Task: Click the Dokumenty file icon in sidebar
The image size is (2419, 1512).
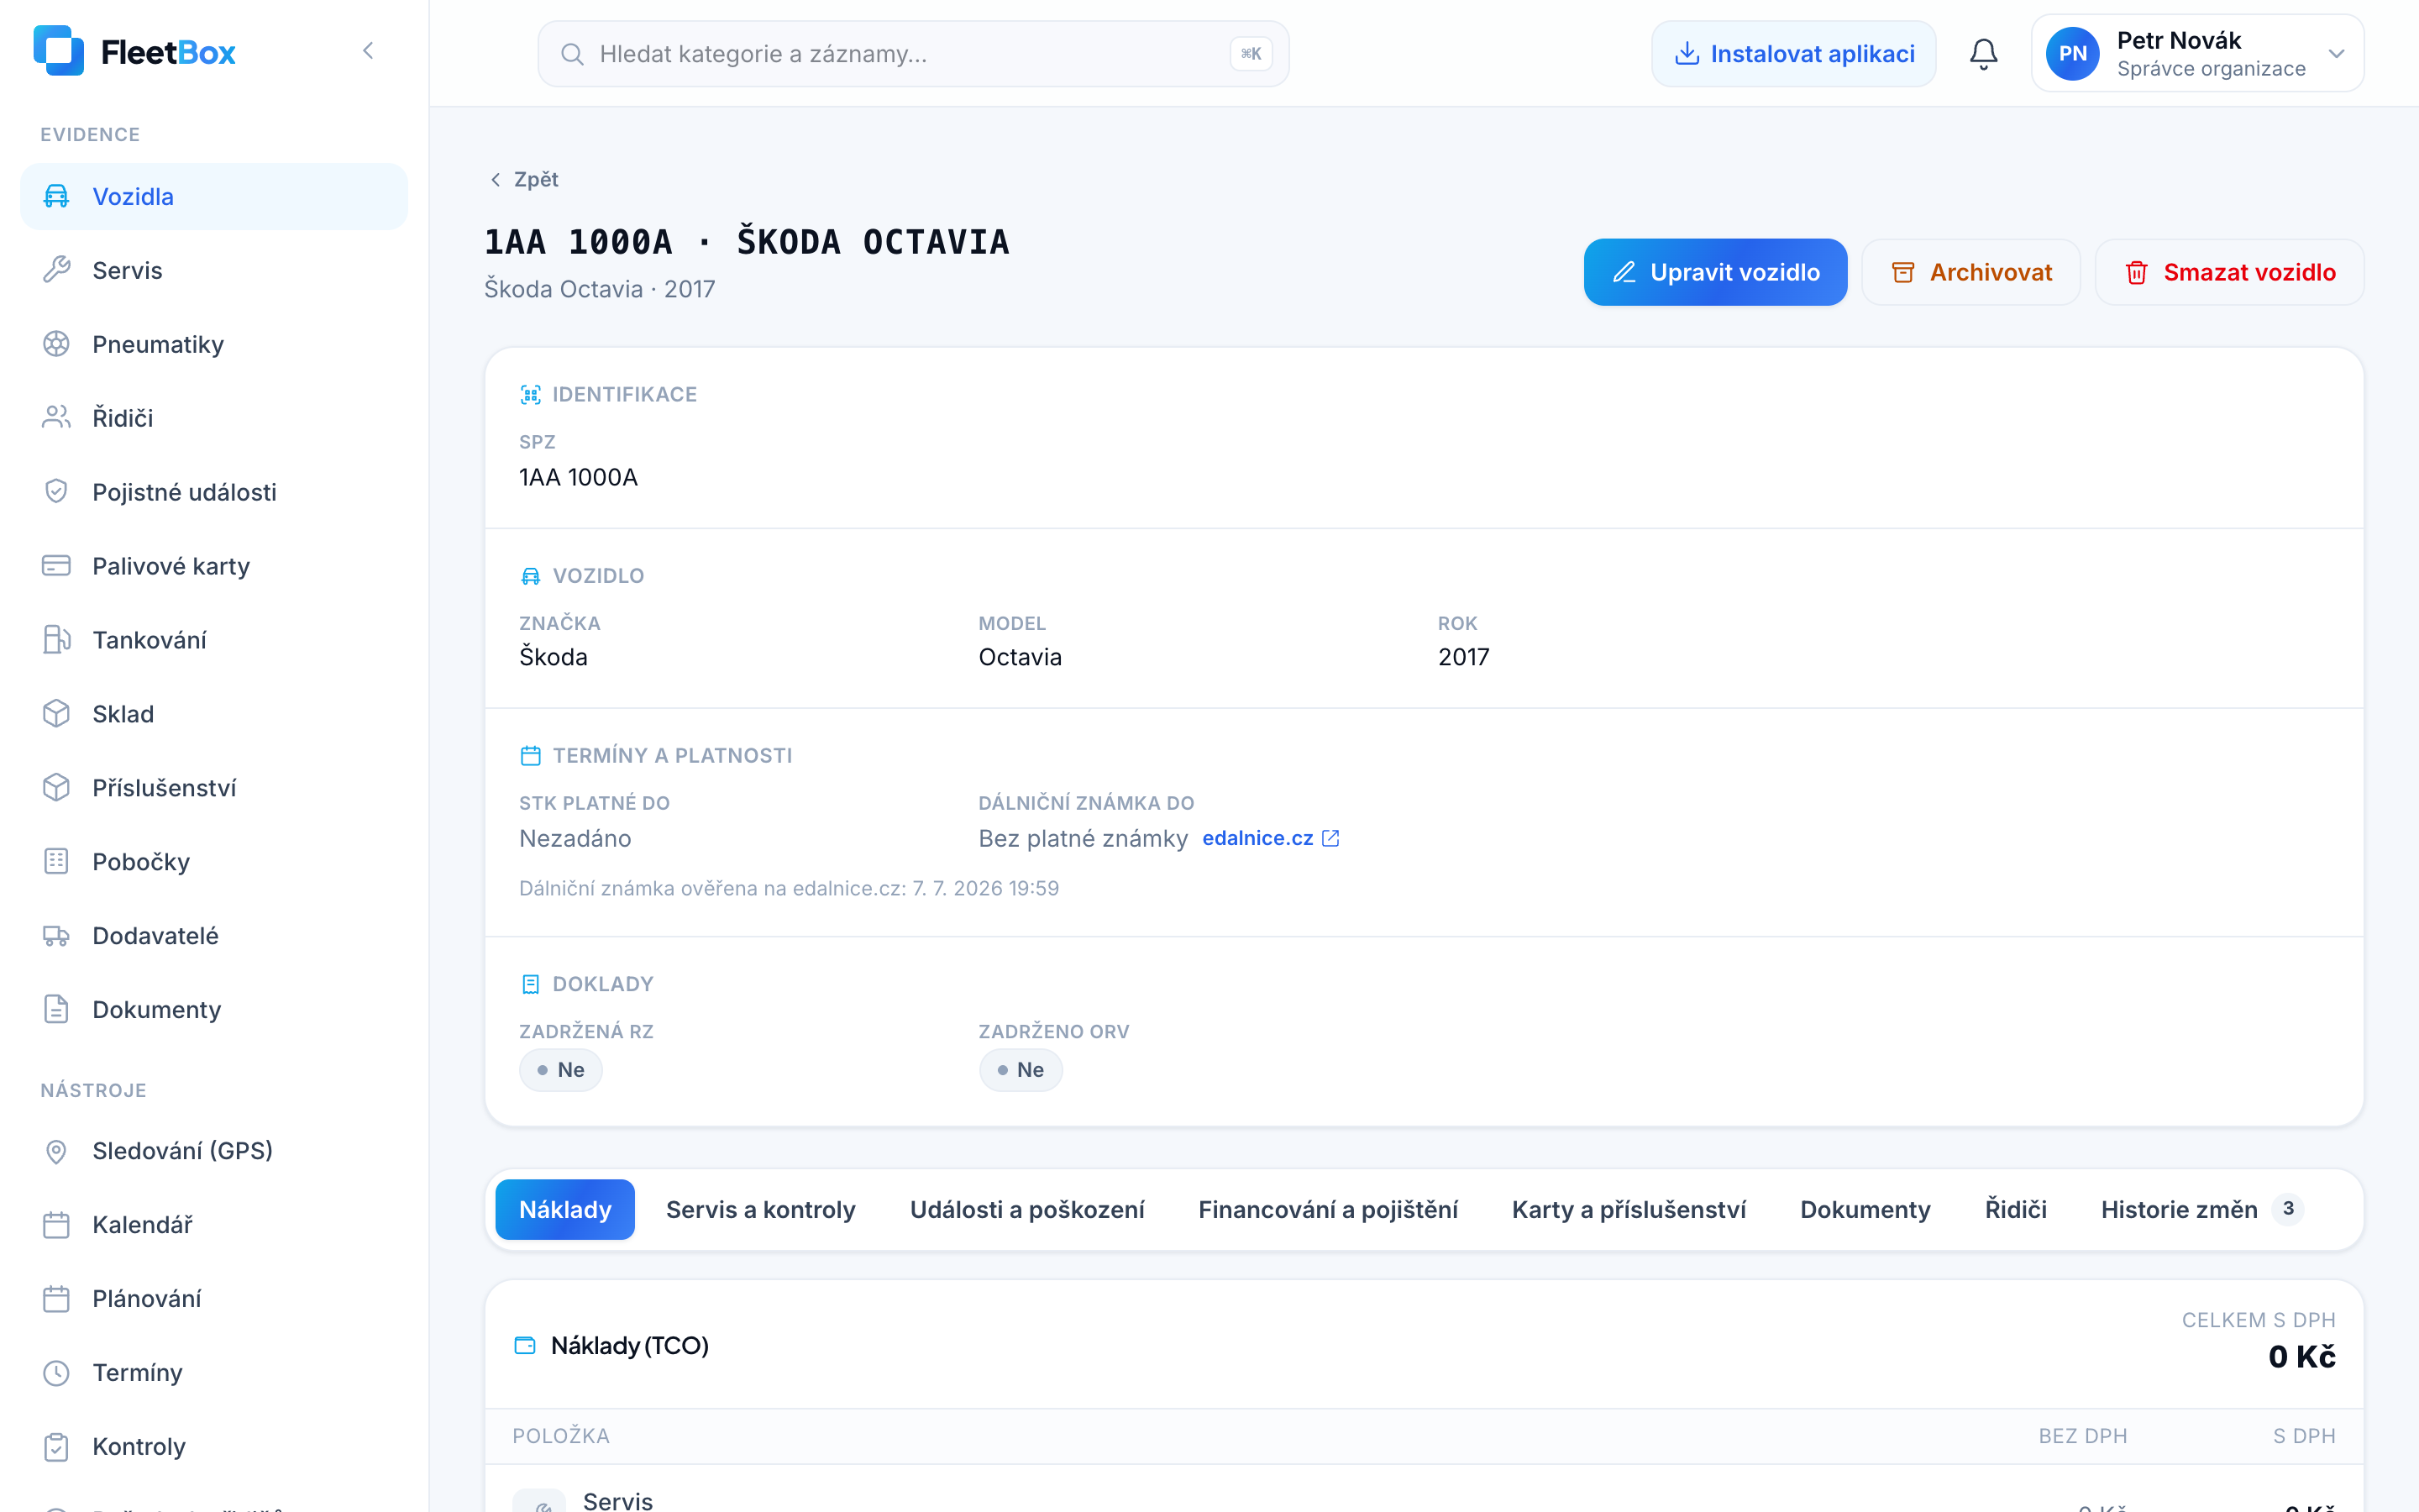Action: [57, 1010]
